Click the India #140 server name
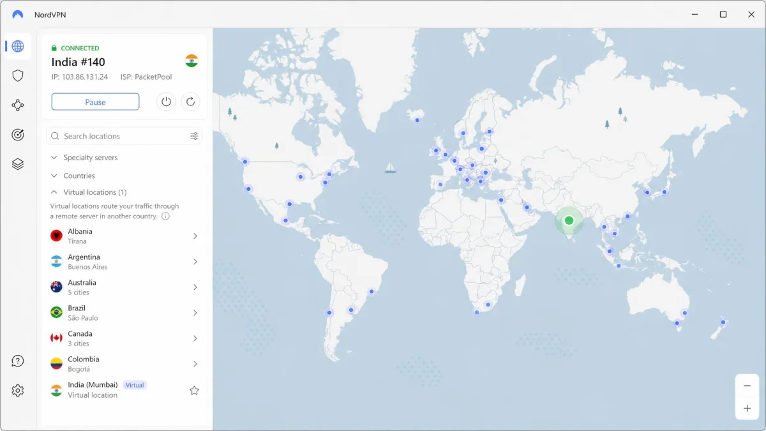Image resolution: width=766 pixels, height=431 pixels. pyautogui.click(x=78, y=62)
